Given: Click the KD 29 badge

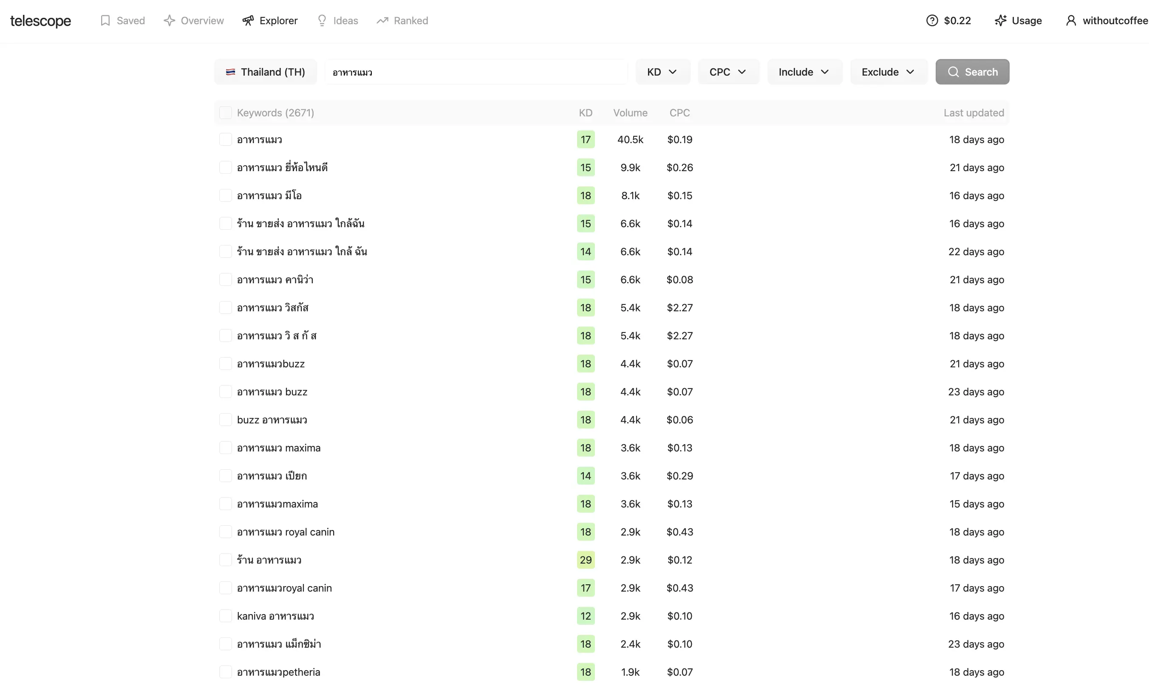Looking at the screenshot, I should pos(586,560).
